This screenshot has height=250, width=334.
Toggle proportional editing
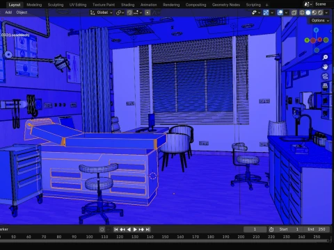pyautogui.click(x=148, y=12)
